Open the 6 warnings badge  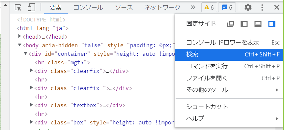point(209,8)
